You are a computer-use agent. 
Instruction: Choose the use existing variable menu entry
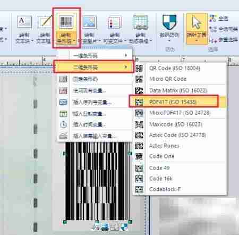coord(95,91)
